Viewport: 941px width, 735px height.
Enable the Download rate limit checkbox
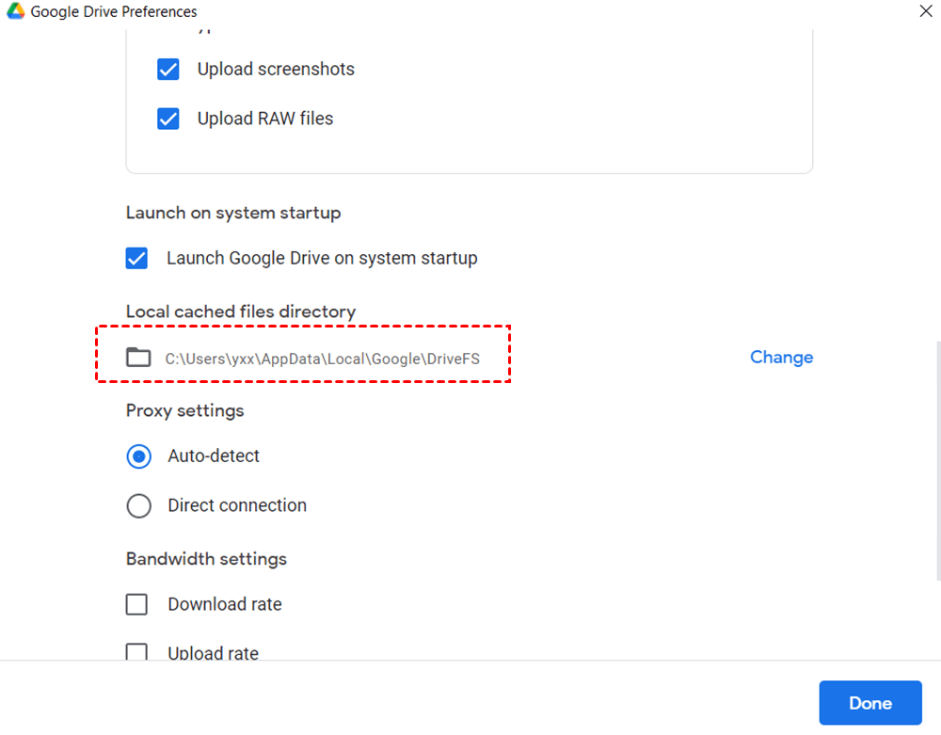[x=137, y=605]
